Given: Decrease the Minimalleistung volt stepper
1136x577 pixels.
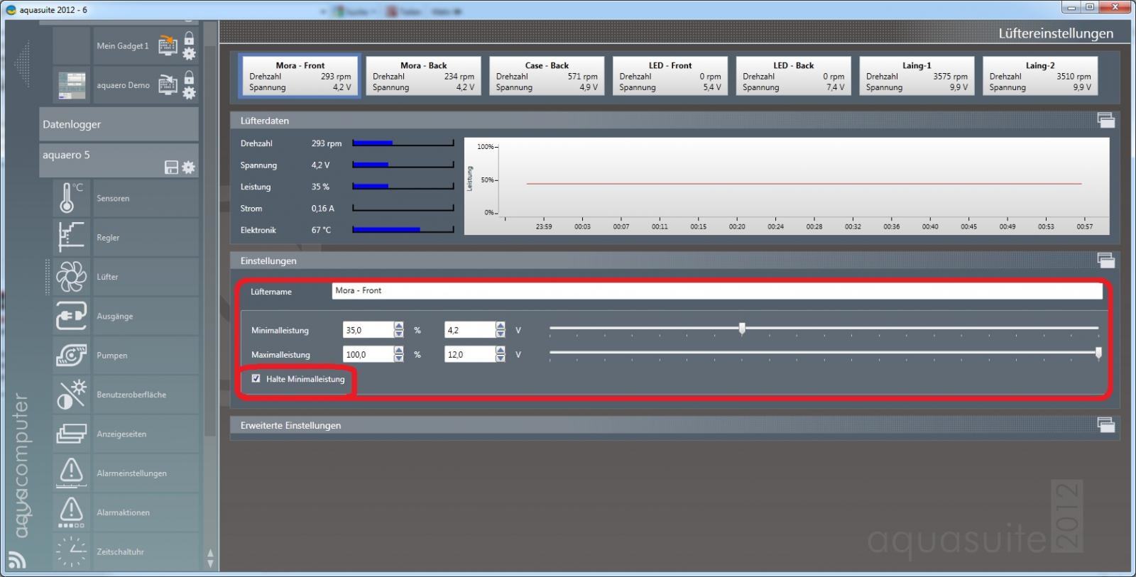Looking at the screenshot, I should point(501,334).
